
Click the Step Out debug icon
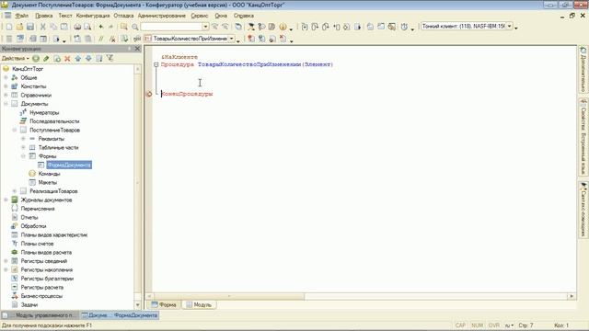pyautogui.click(x=326, y=27)
